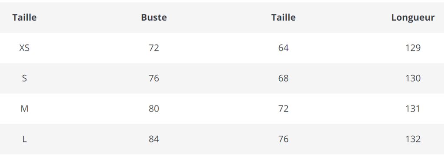Click bust value 76 in S row
The height and width of the screenshot is (156, 444).
pos(154,78)
